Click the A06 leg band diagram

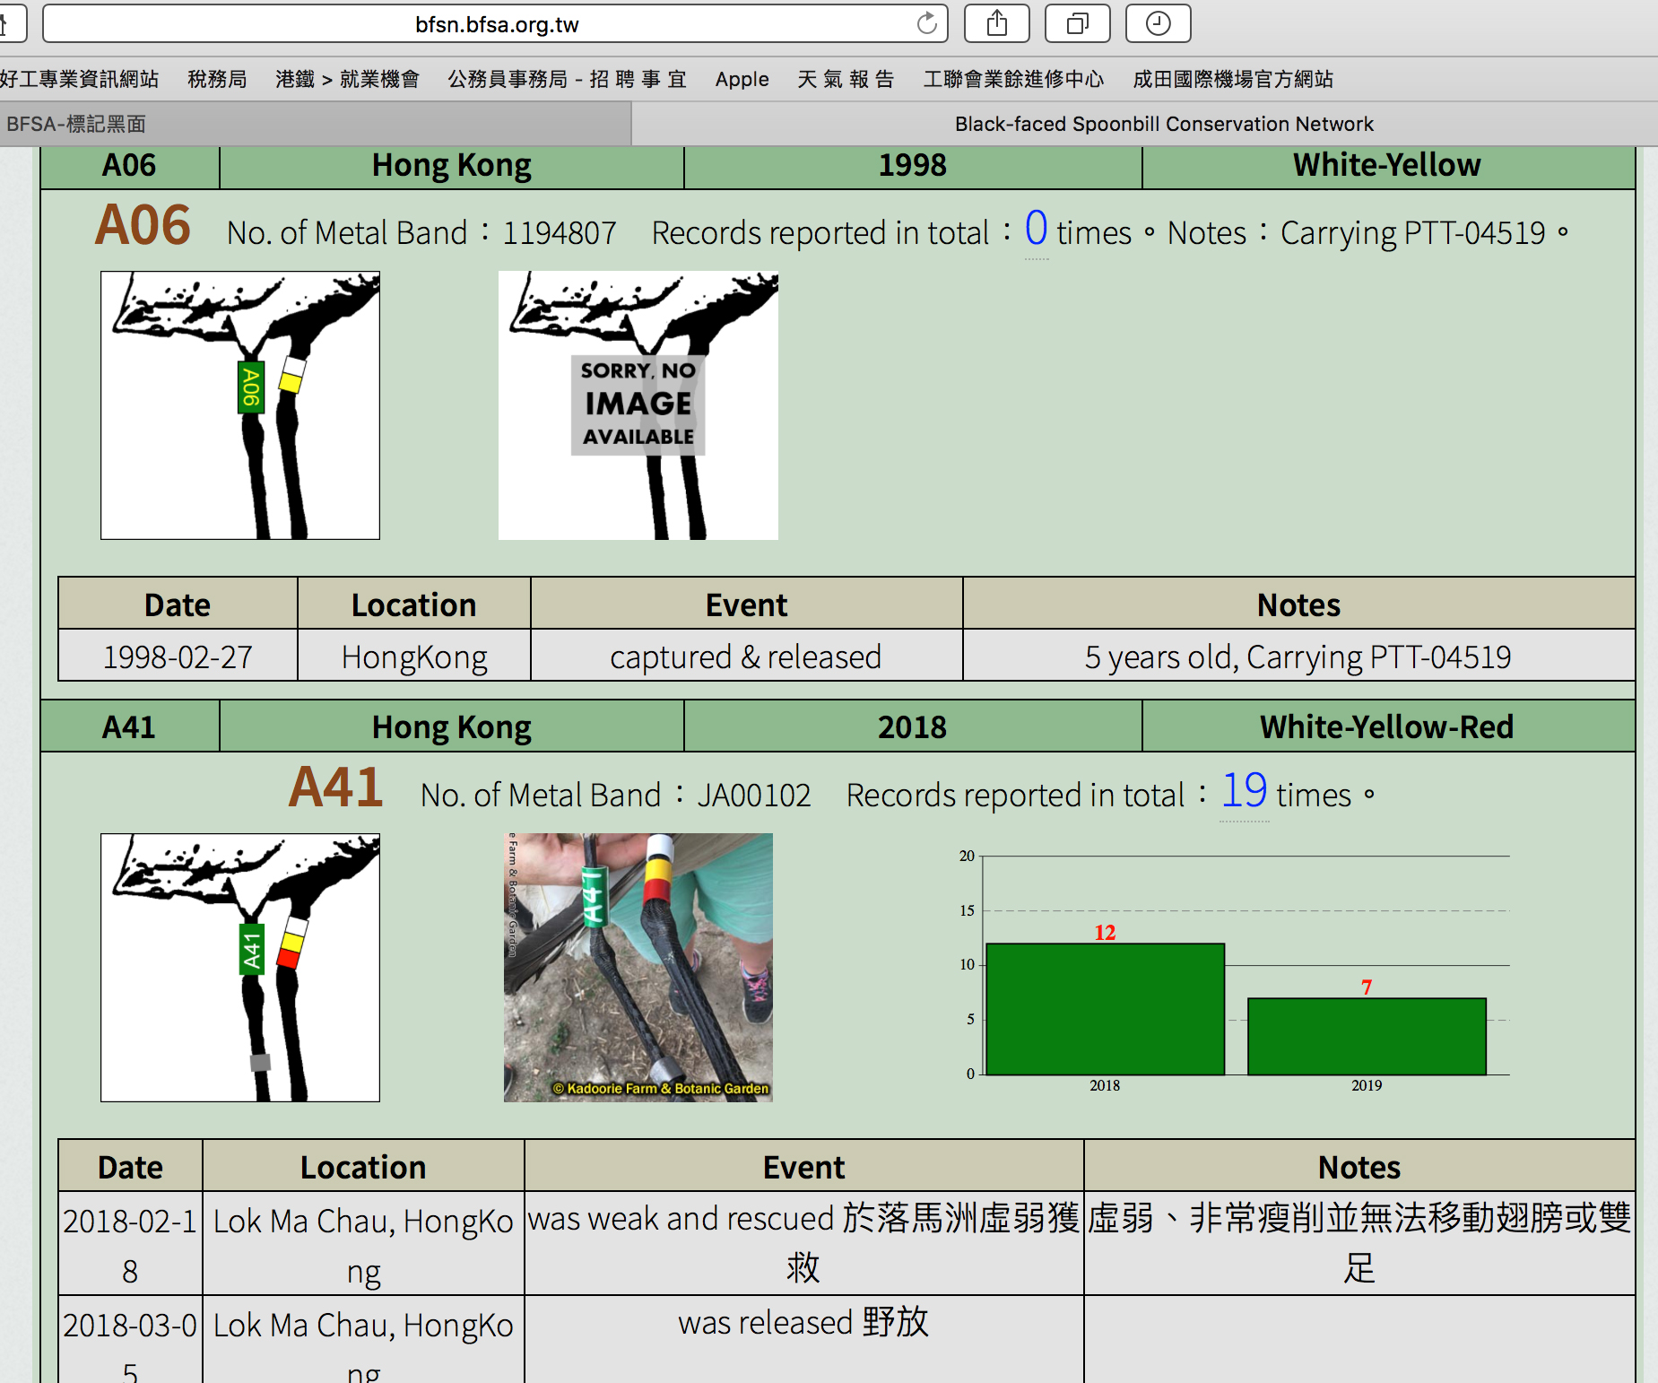pyautogui.click(x=240, y=405)
